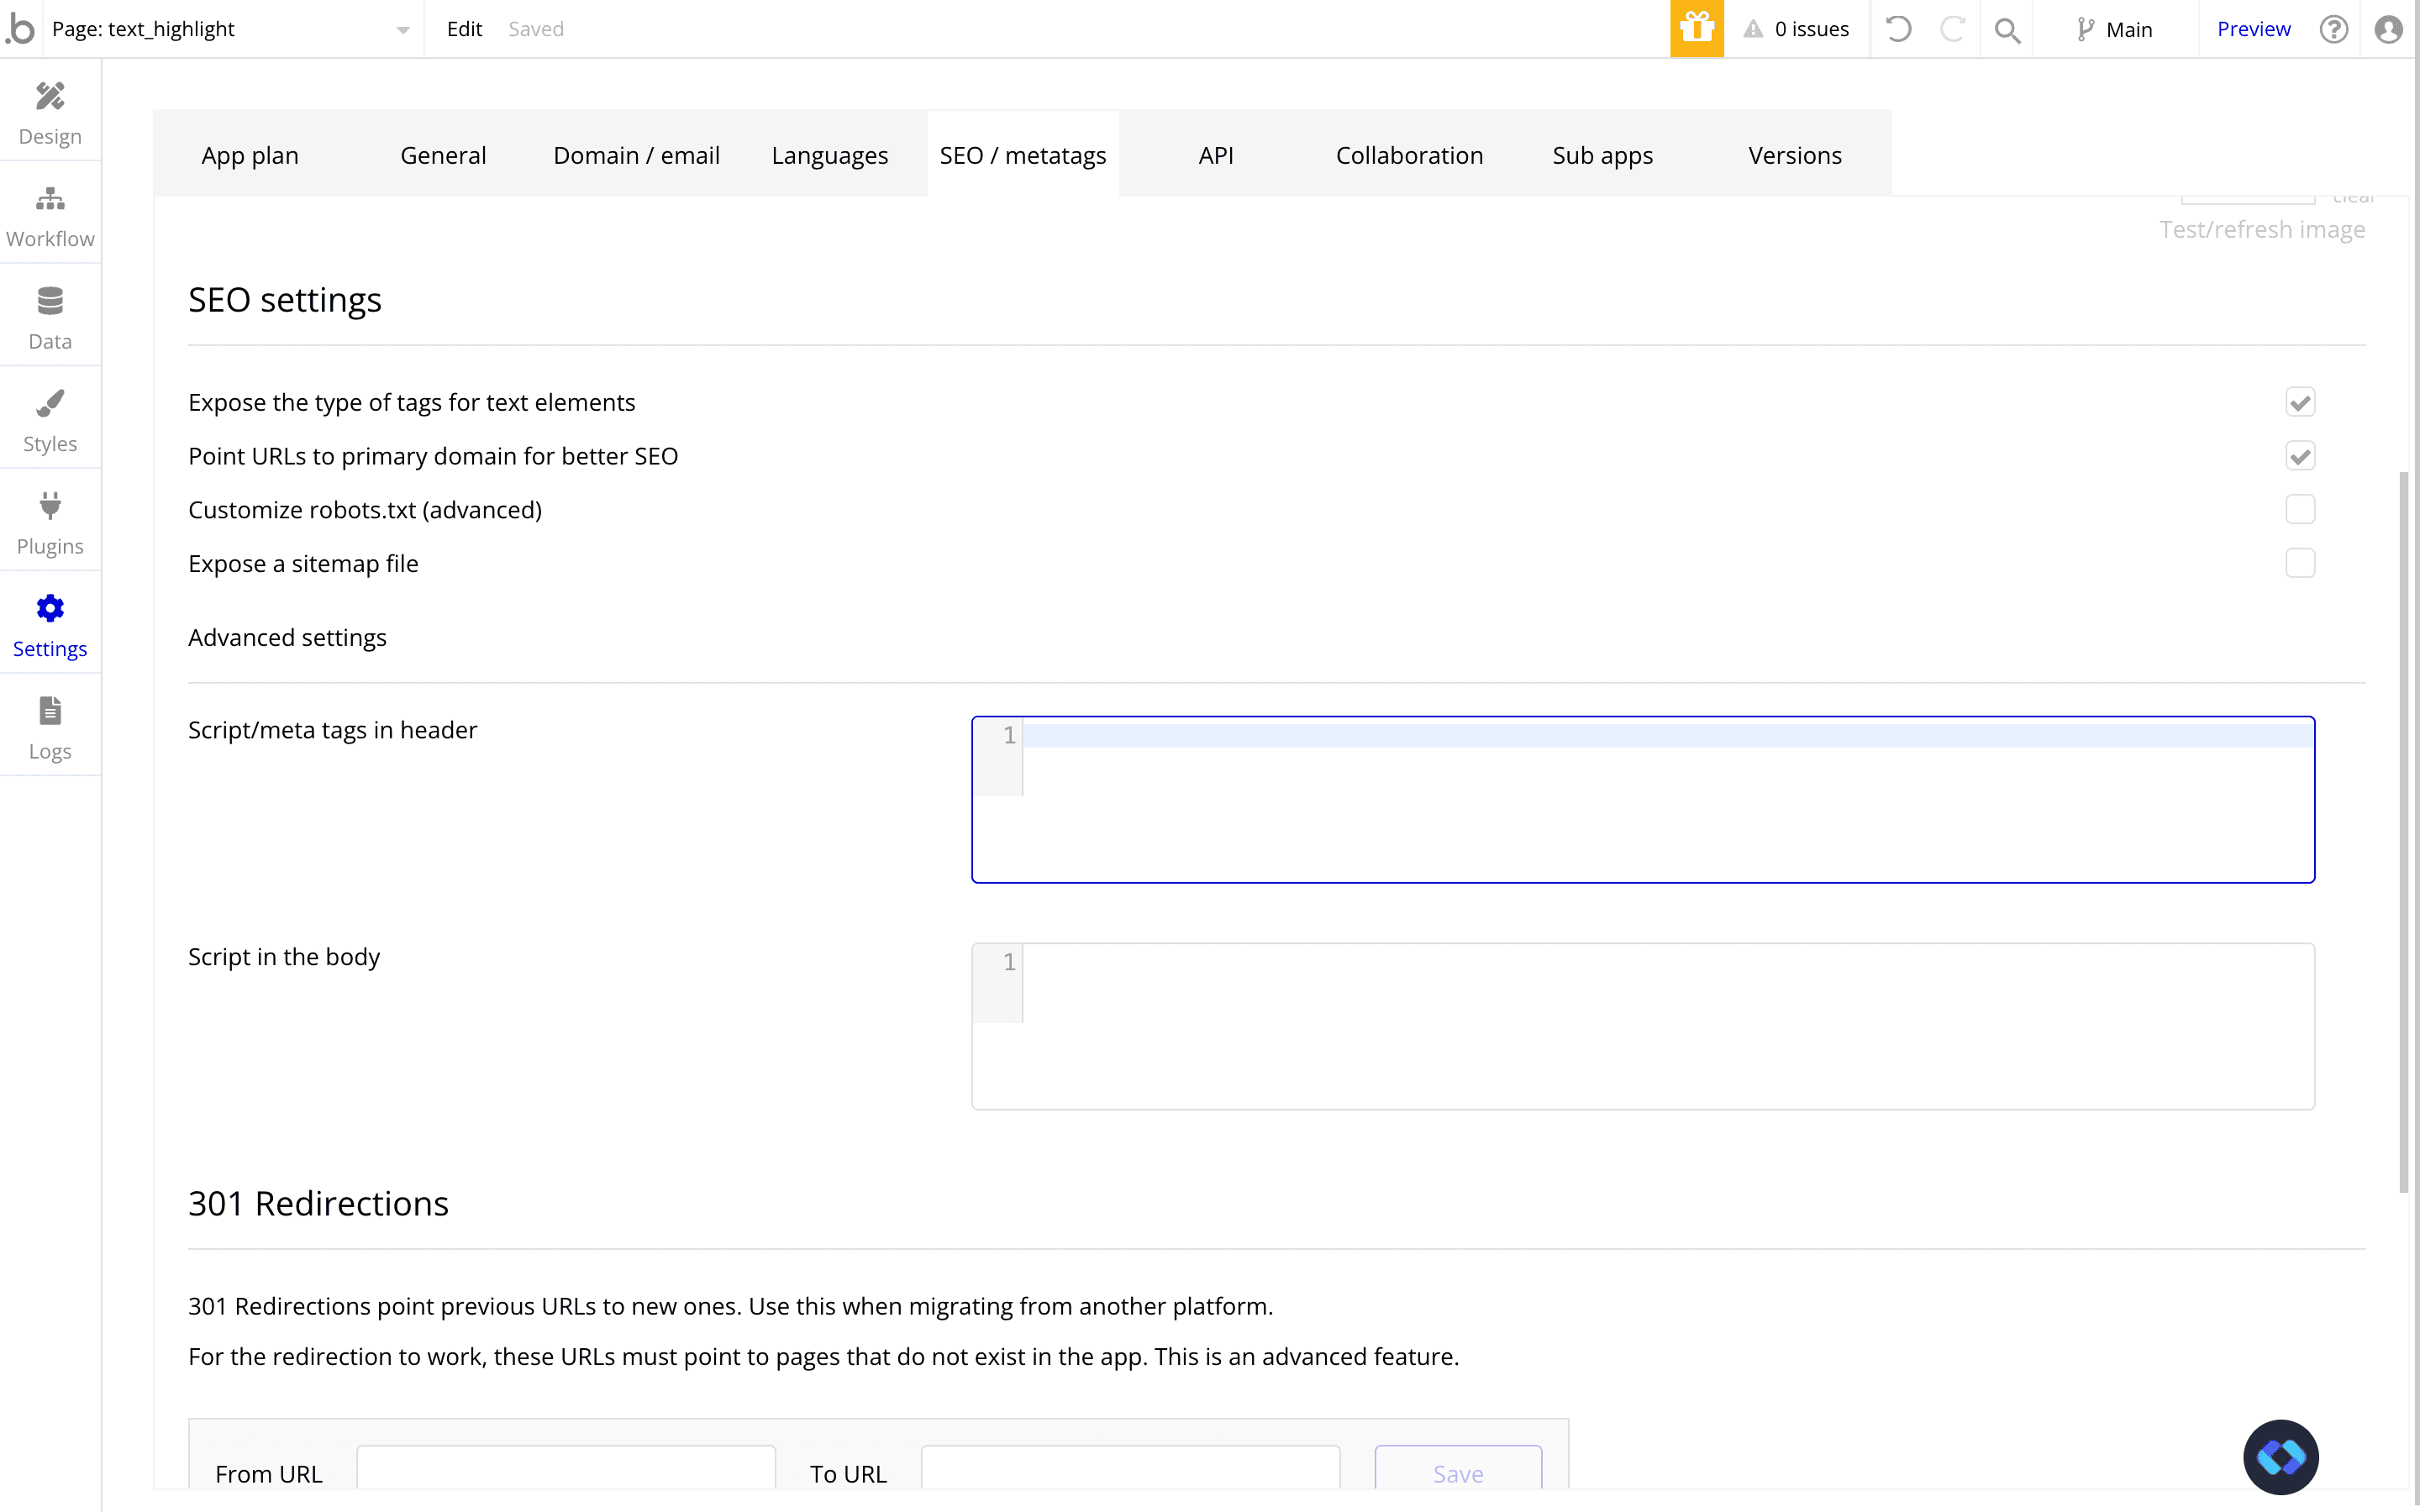
Task: Switch to the Domain / email tab
Action: (x=636, y=155)
